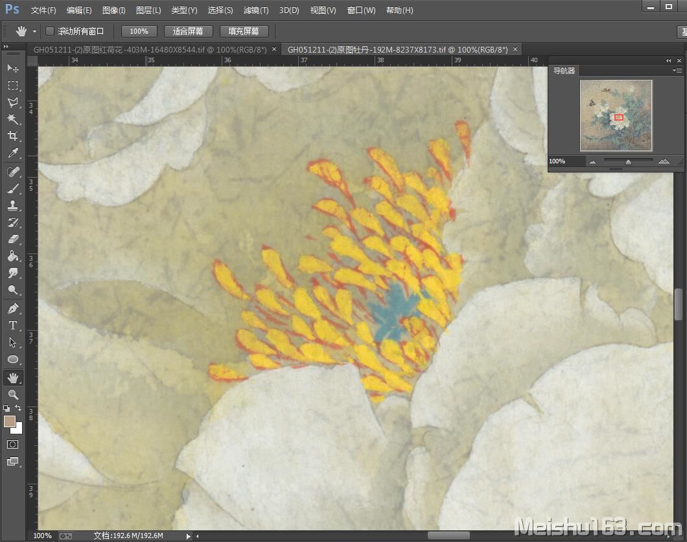Click the Photoshop Ps logo
This screenshot has height=542, width=687.
(x=12, y=9)
